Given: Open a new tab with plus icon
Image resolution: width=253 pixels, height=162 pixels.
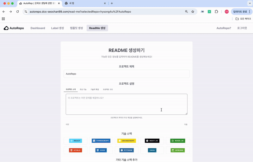Looking at the screenshot, I should coord(112,3).
